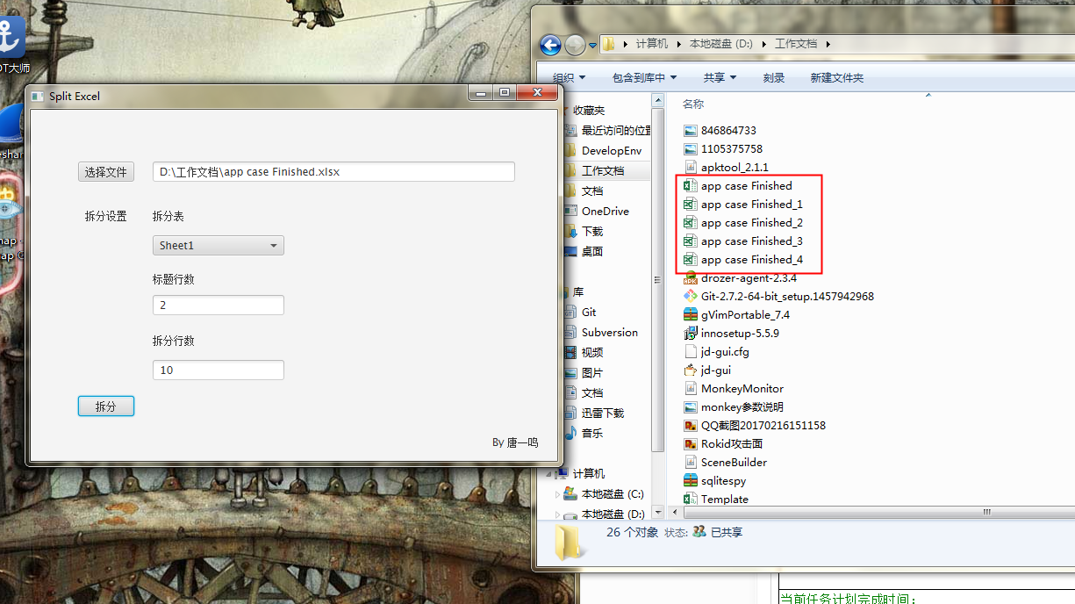Open the 图片 library in the sidebar
Image resolution: width=1075 pixels, height=604 pixels.
pos(584,373)
